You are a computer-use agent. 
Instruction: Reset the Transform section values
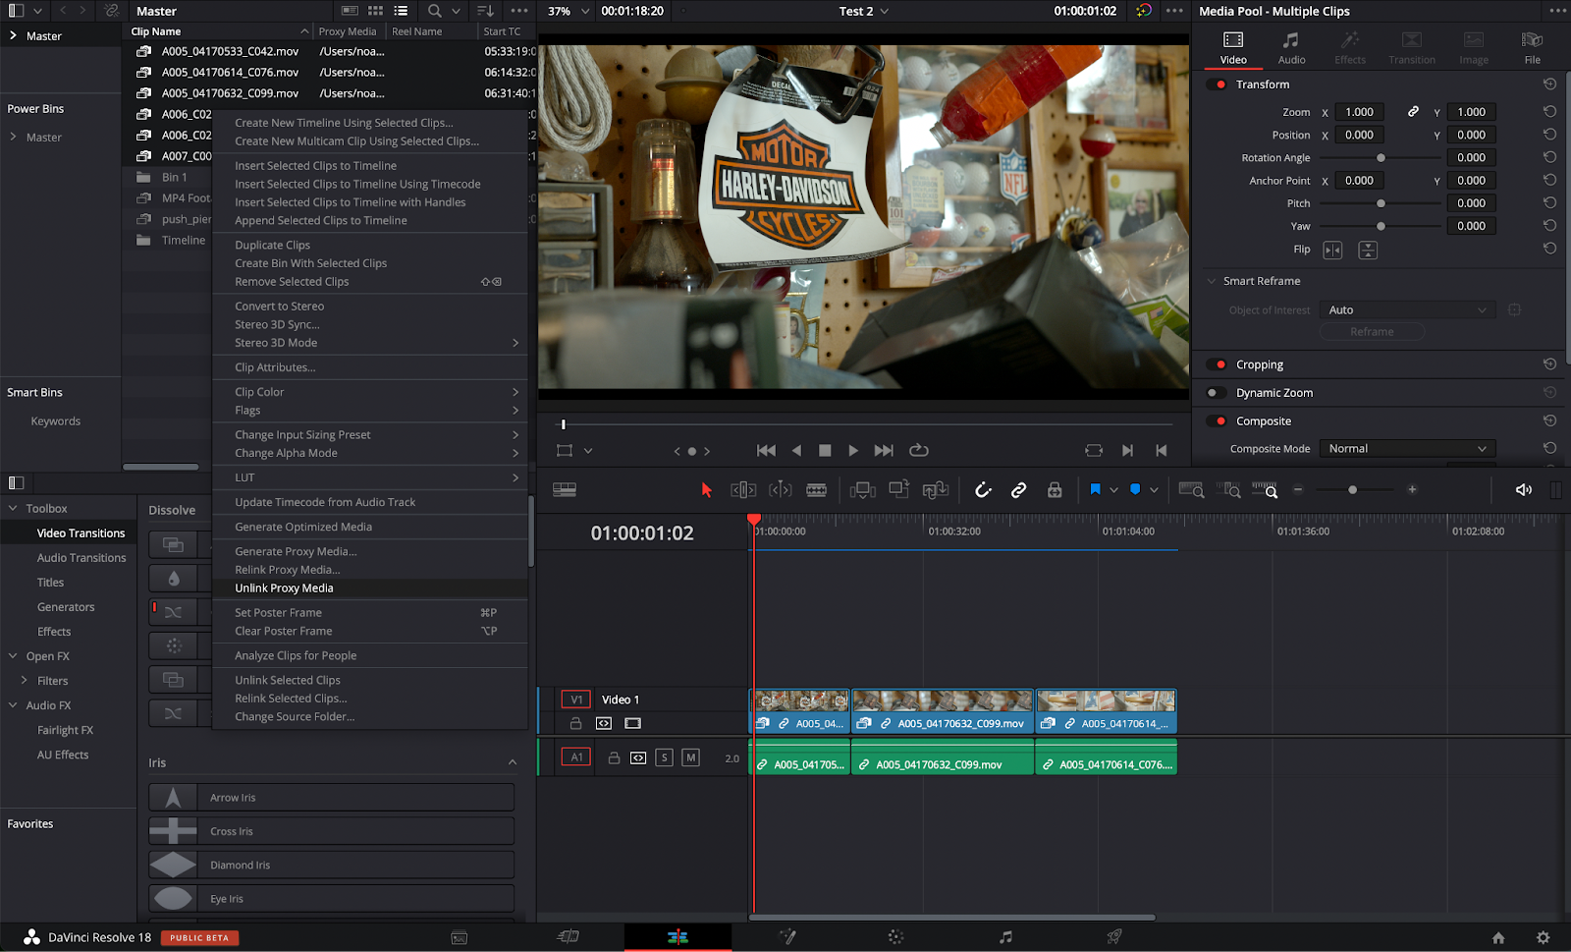point(1549,84)
